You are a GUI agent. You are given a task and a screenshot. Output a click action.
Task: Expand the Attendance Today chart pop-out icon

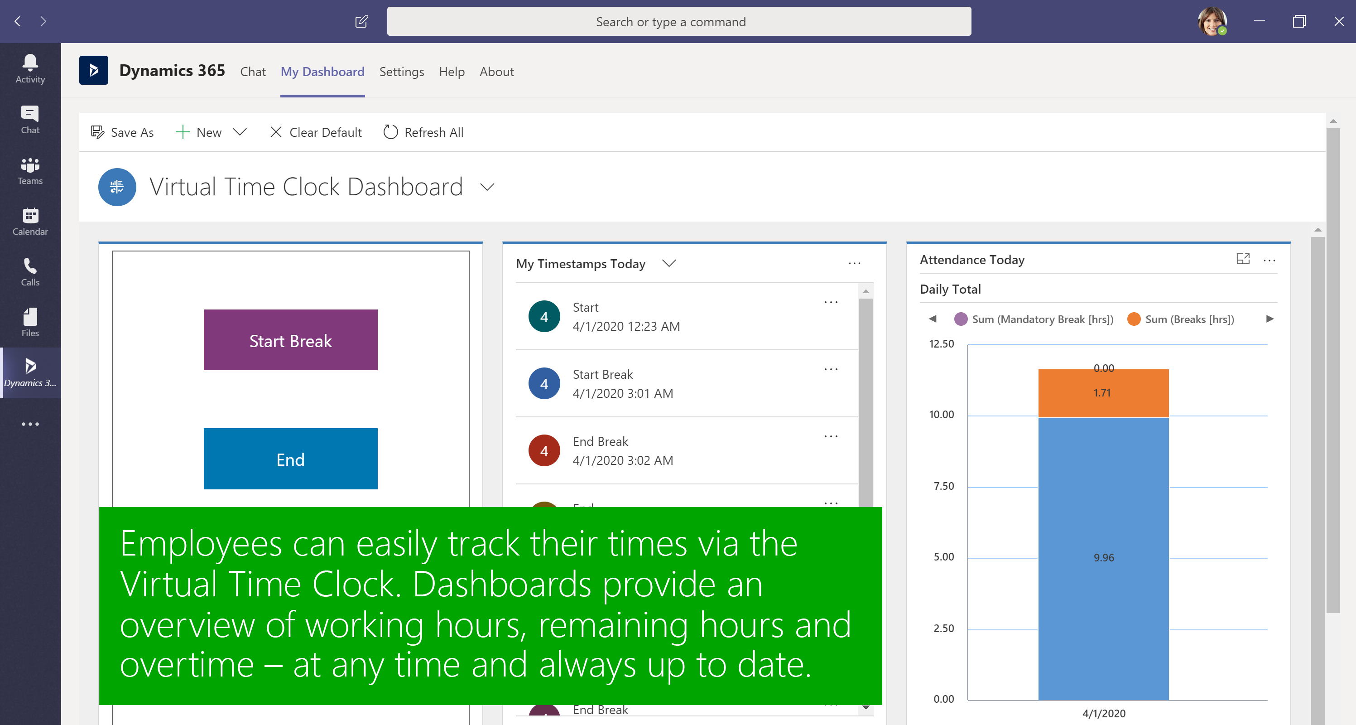1243,259
